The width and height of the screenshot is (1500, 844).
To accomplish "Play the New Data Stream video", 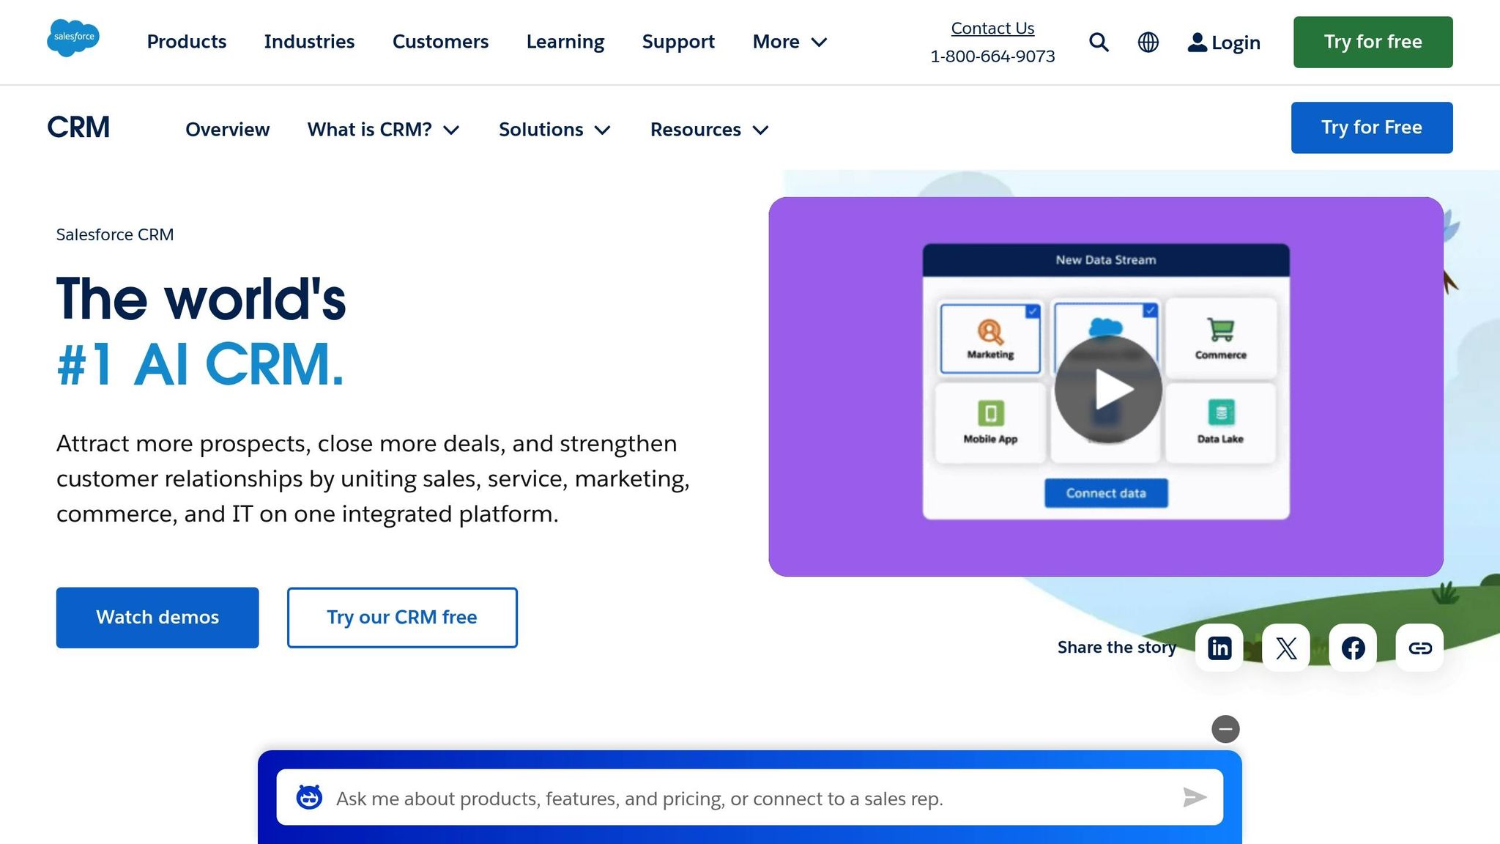I will click(x=1108, y=389).
